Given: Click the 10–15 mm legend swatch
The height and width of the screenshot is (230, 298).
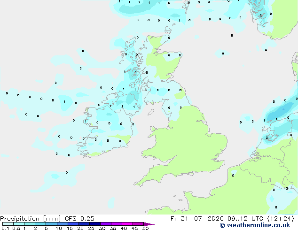Looking at the screenshot, I should tap(62, 224).
